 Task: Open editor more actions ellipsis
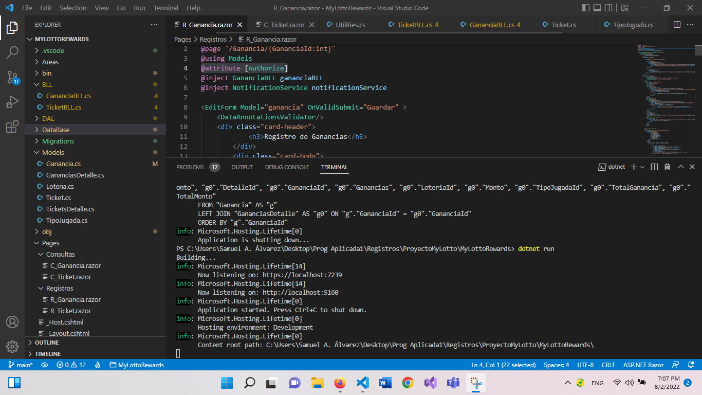tap(691, 24)
